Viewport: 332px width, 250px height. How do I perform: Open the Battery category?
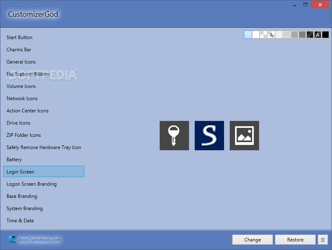point(44,160)
